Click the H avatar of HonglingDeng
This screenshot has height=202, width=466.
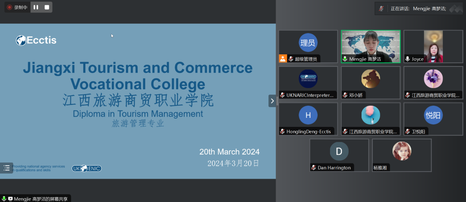pos(308,115)
